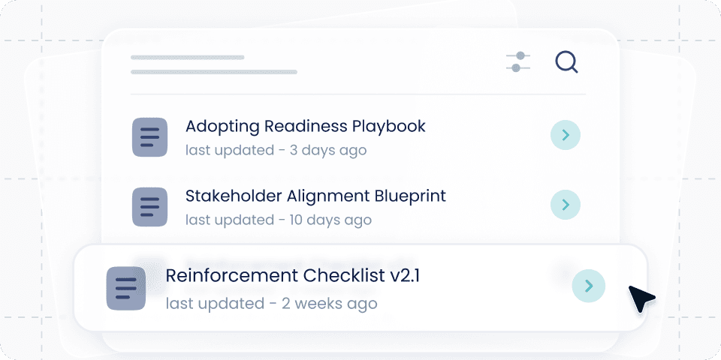
Task: Open the Adopting Readiness Playbook title
Action: [x=305, y=126]
